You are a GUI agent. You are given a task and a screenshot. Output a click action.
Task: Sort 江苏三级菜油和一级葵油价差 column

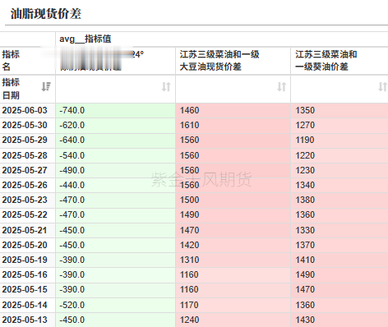point(382,86)
